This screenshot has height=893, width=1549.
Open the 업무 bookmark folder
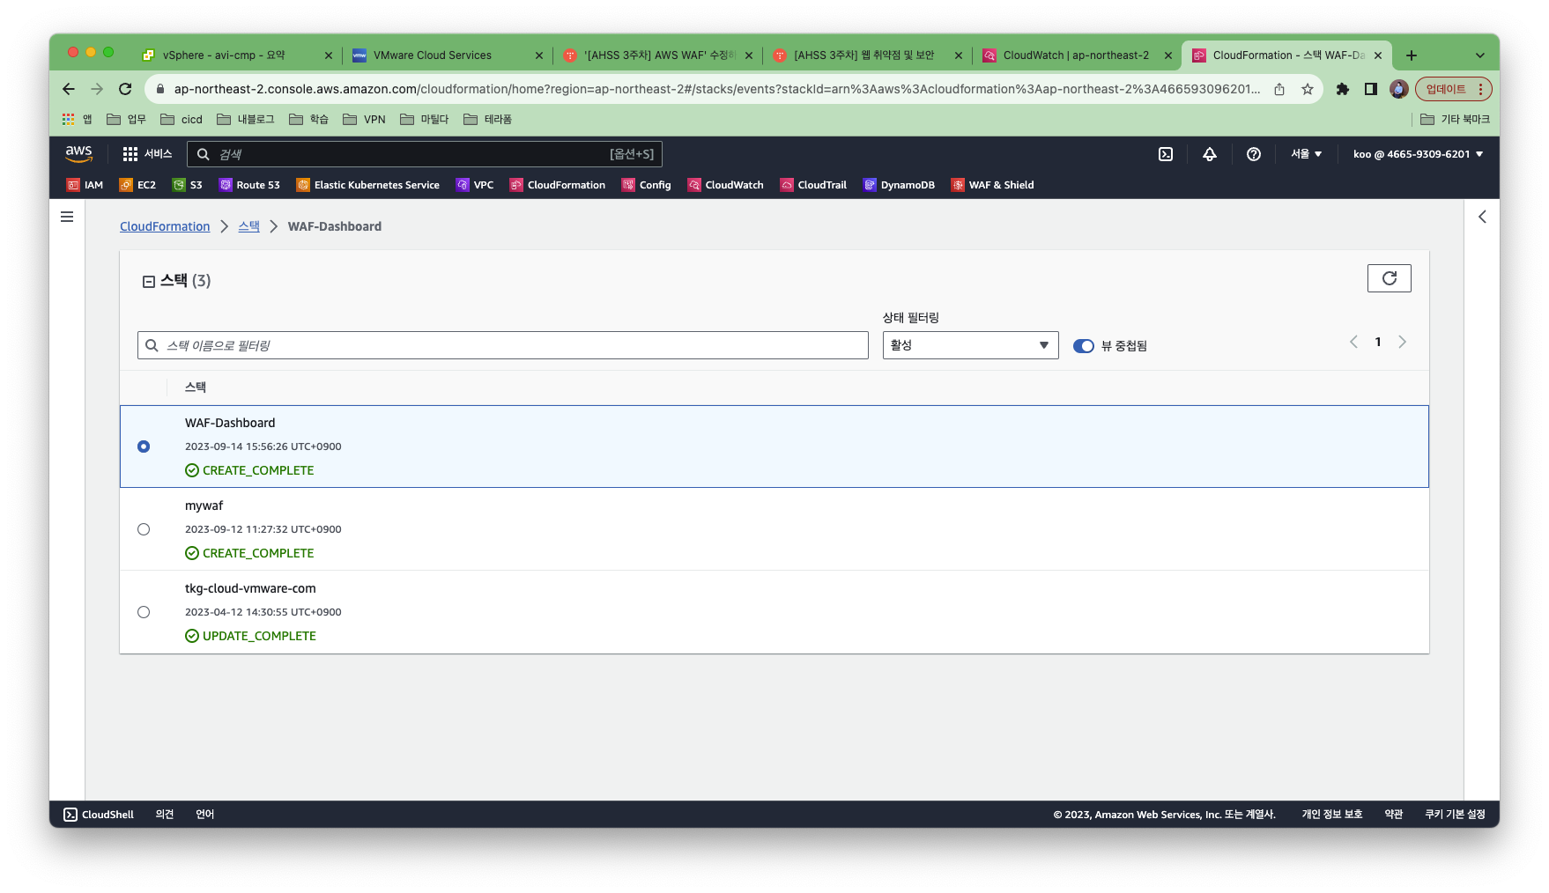click(126, 120)
